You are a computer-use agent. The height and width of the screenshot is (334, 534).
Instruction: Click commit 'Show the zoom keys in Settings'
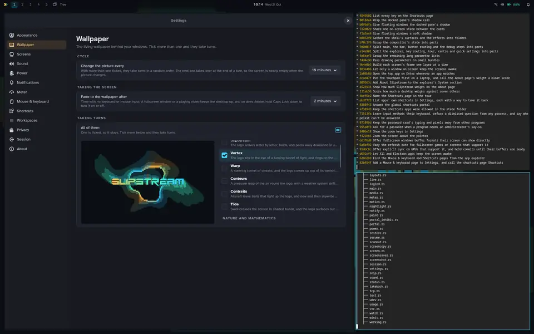(x=398, y=131)
